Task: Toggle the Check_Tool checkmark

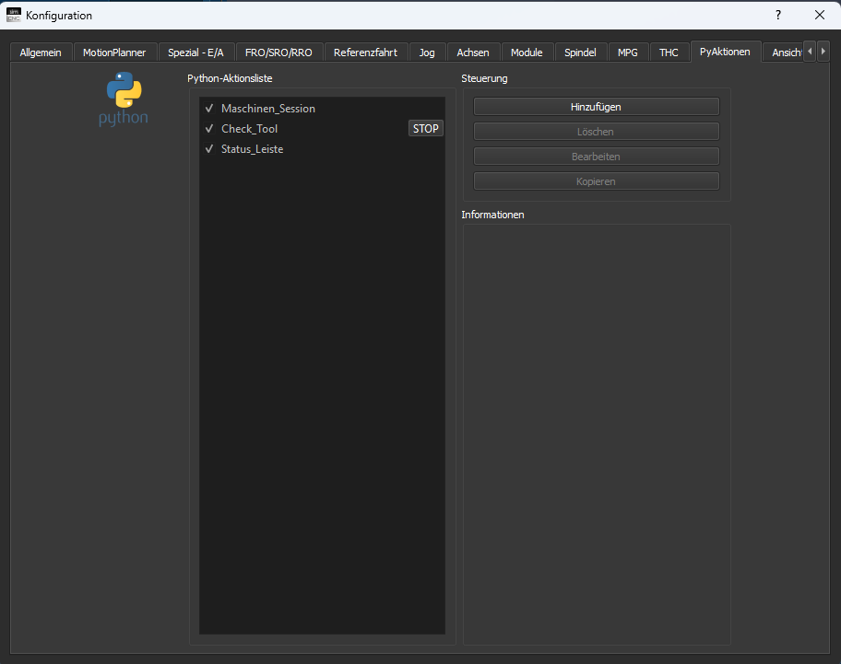Action: pyautogui.click(x=209, y=129)
